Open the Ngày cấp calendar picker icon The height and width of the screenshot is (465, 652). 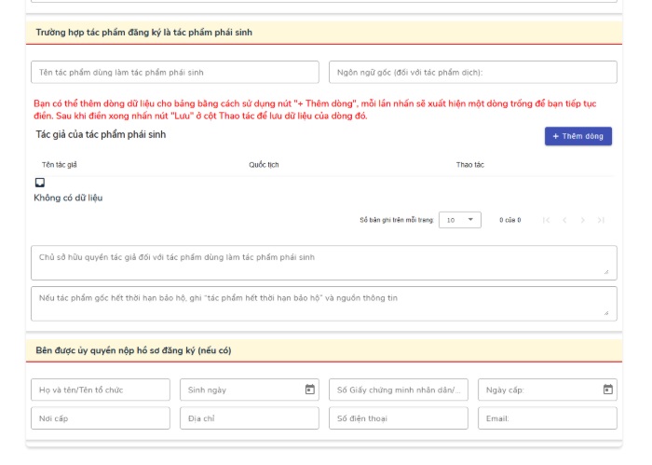(607, 390)
